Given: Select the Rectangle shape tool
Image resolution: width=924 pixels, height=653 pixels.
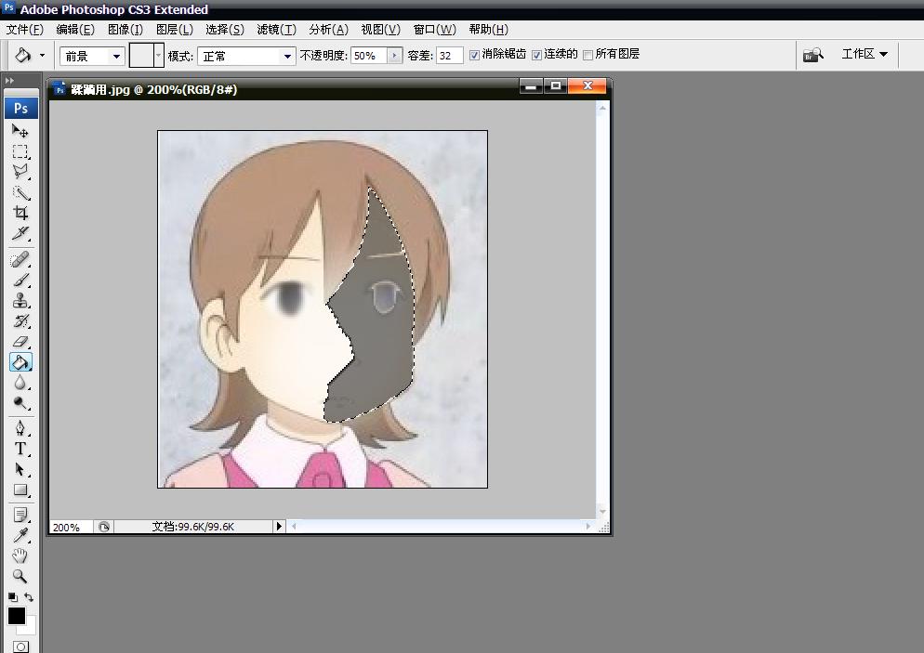Looking at the screenshot, I should tap(20, 490).
